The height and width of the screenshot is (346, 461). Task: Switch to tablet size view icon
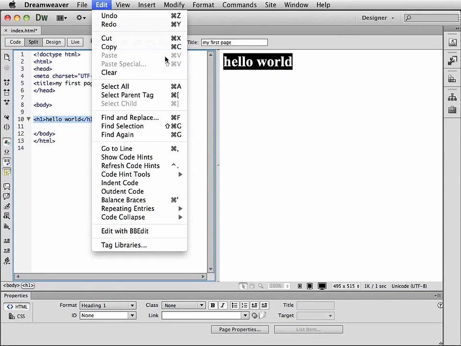(310, 286)
